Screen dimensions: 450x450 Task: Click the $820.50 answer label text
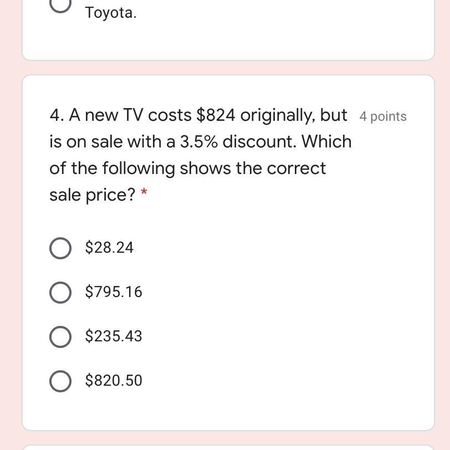coord(114,381)
